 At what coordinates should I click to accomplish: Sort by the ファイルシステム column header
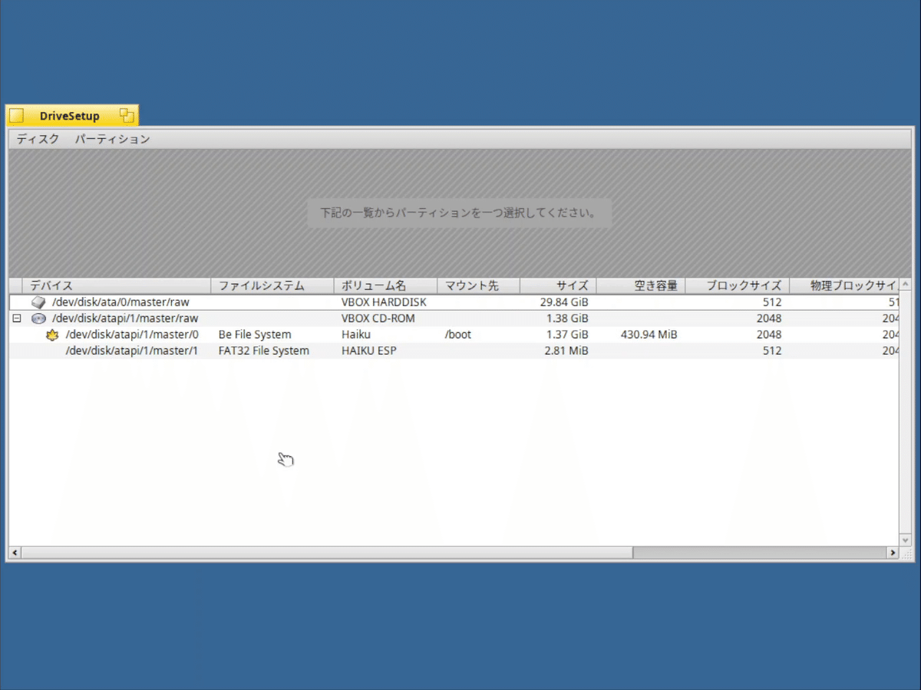[x=272, y=286]
